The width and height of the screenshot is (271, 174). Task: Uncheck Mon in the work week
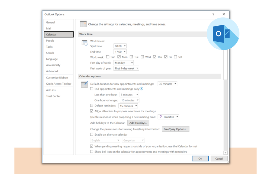(119, 57)
